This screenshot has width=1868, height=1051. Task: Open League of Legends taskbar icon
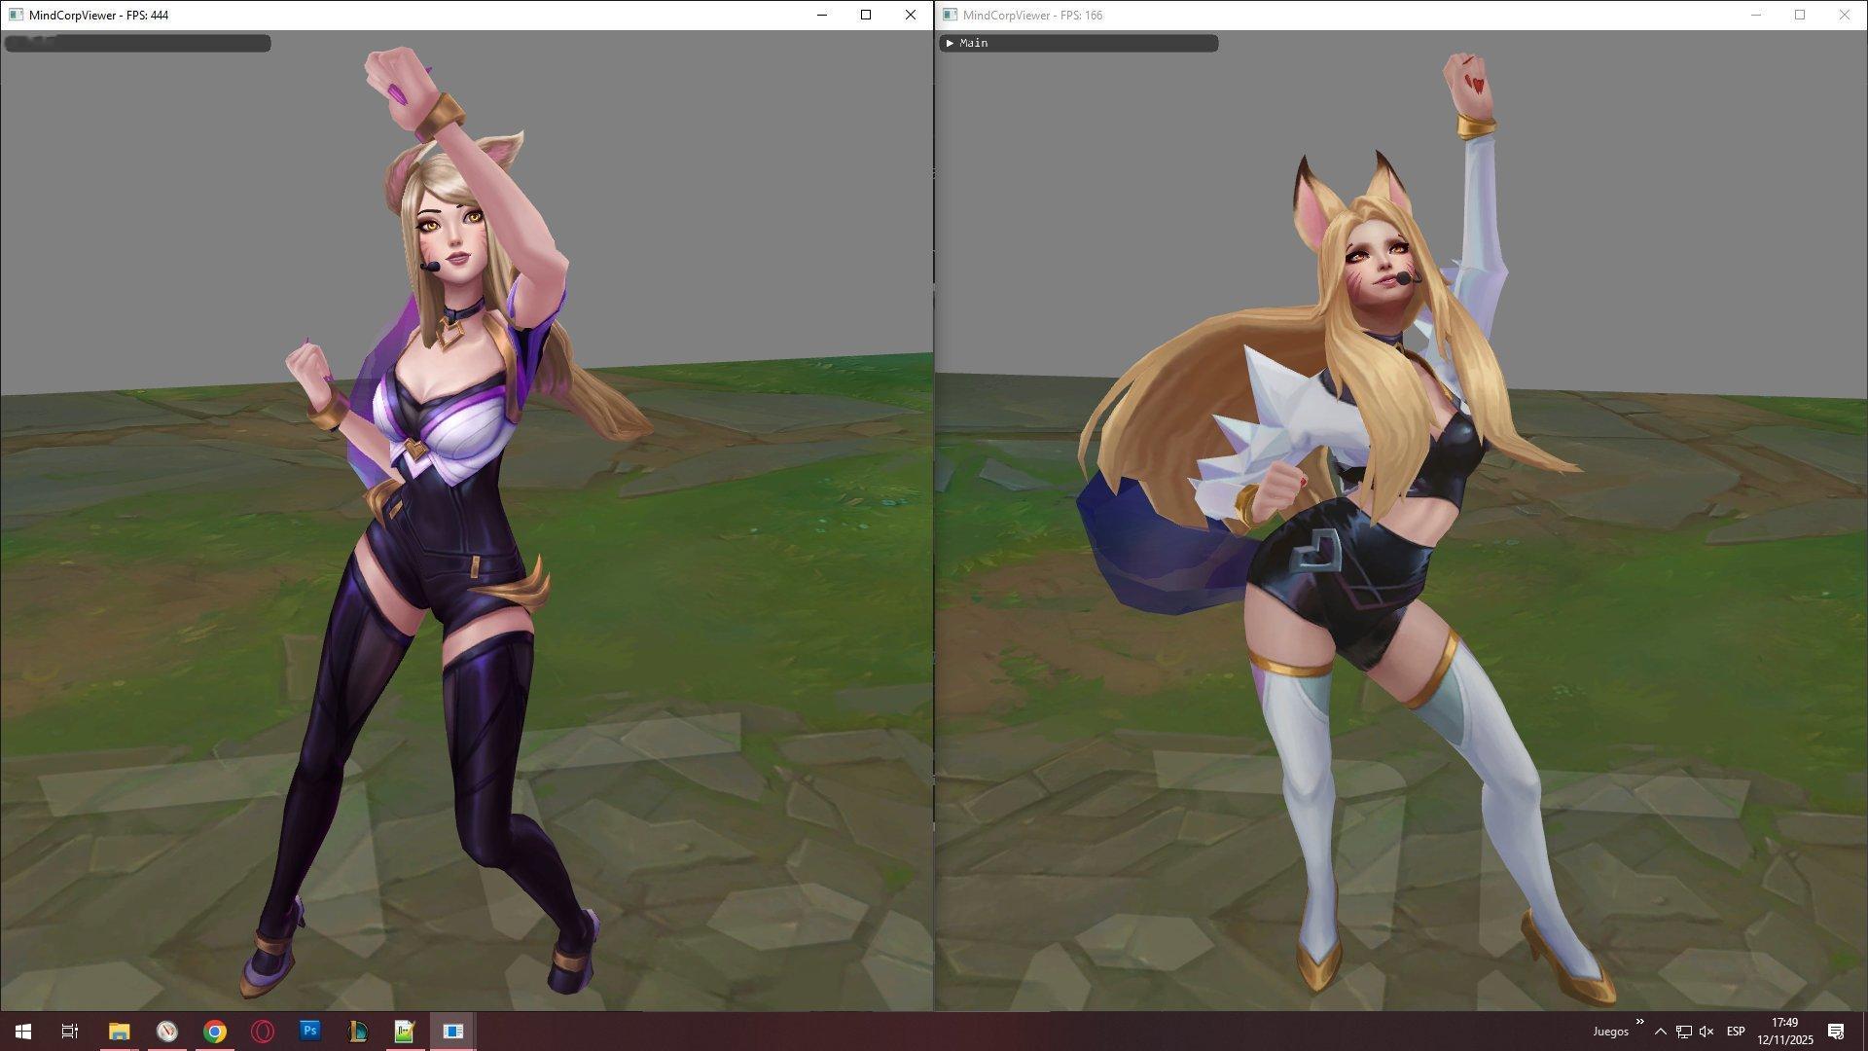point(357,1031)
